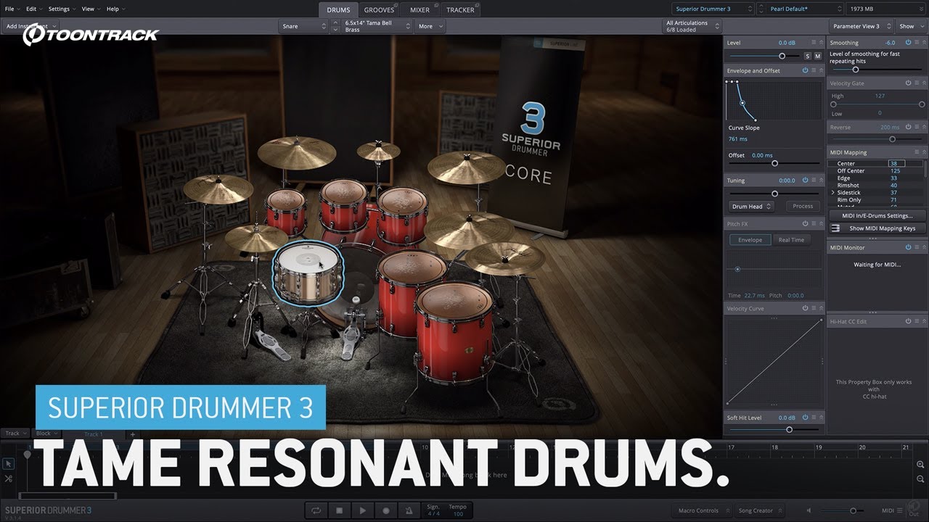Expand the Sidestick articulation row
Viewport: 929px width, 522px height.
pyautogui.click(x=833, y=193)
